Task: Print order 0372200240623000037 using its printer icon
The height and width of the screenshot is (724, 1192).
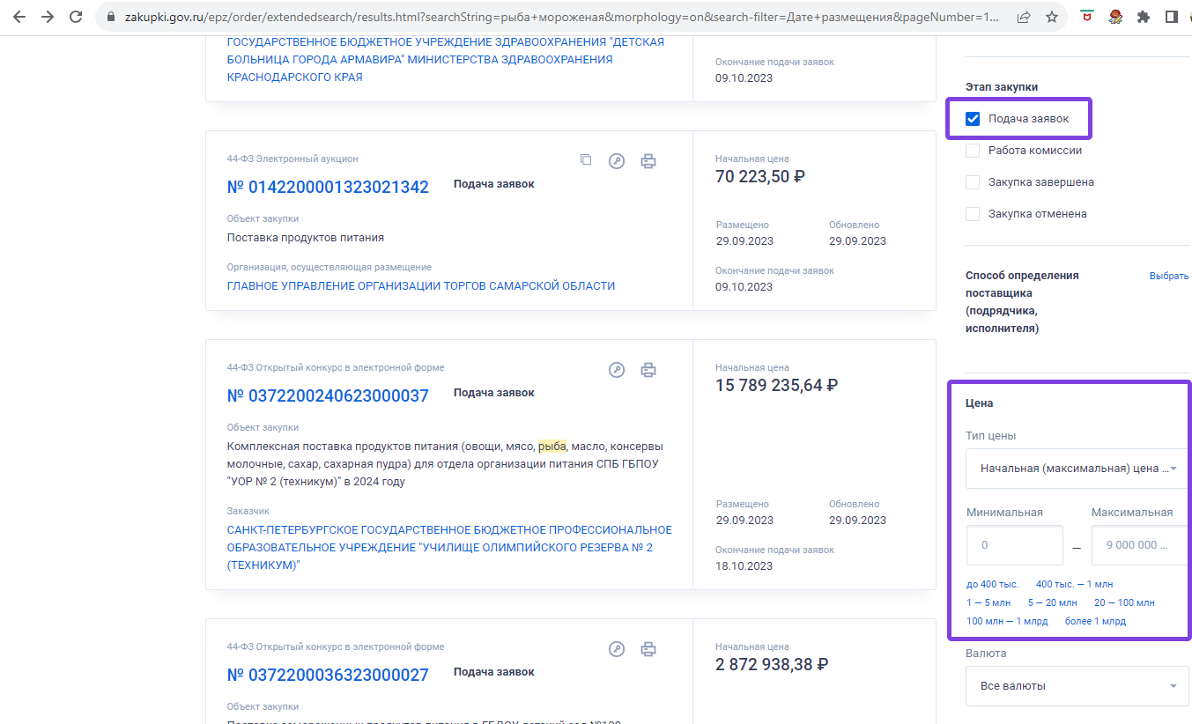Action: click(x=648, y=370)
